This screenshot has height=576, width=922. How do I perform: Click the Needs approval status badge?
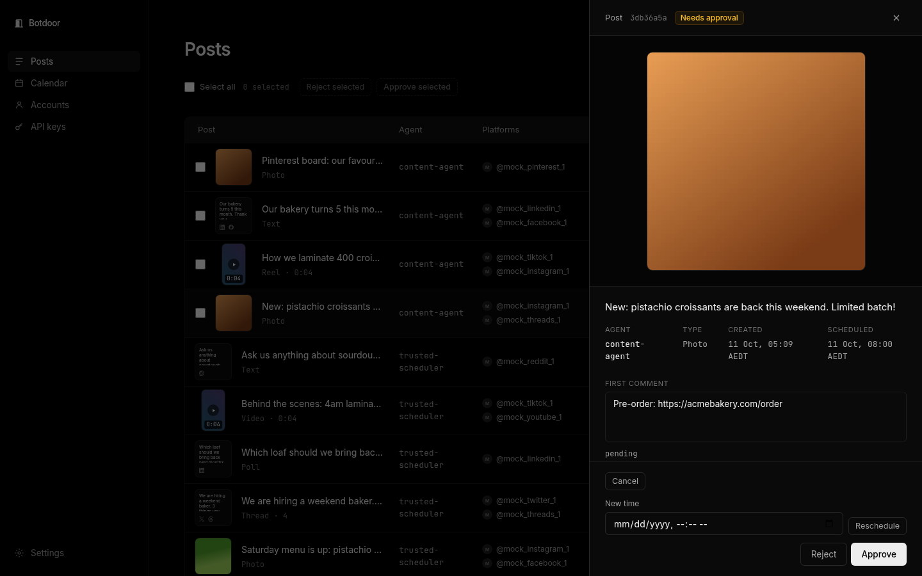click(x=709, y=18)
